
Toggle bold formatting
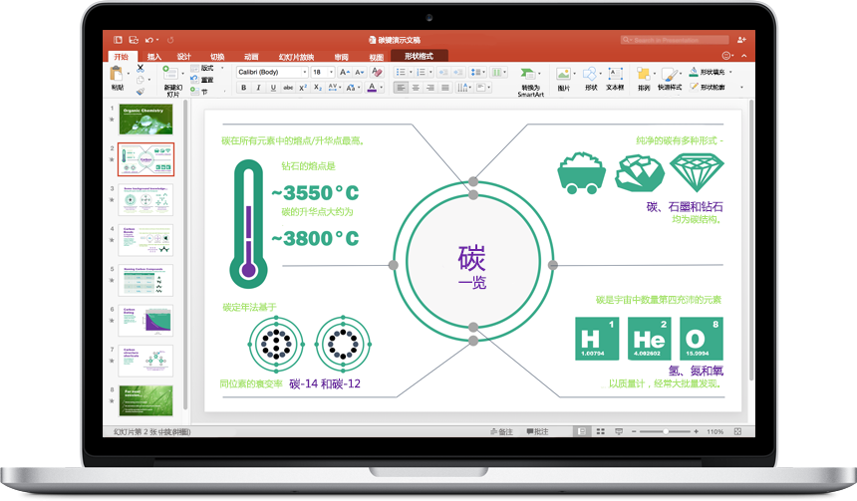244,88
